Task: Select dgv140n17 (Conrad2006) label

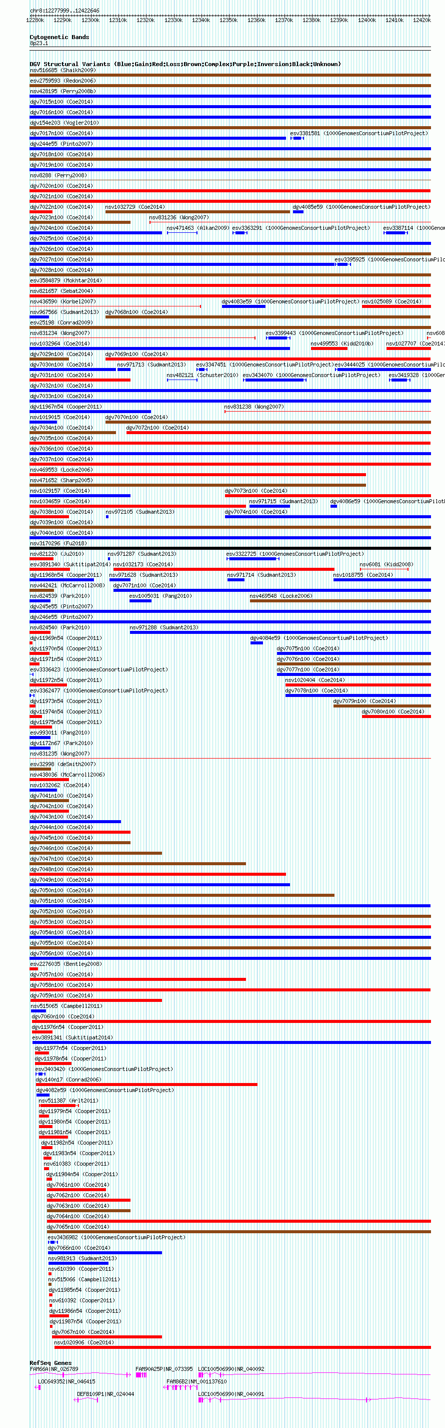Action: pos(68,1080)
